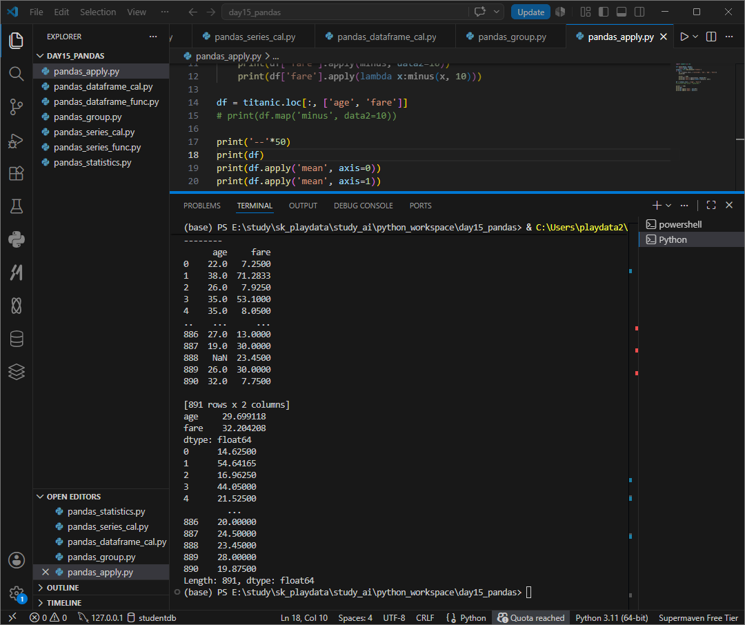Open the Testing flask view
Image resolution: width=745 pixels, height=625 pixels.
coord(16,206)
